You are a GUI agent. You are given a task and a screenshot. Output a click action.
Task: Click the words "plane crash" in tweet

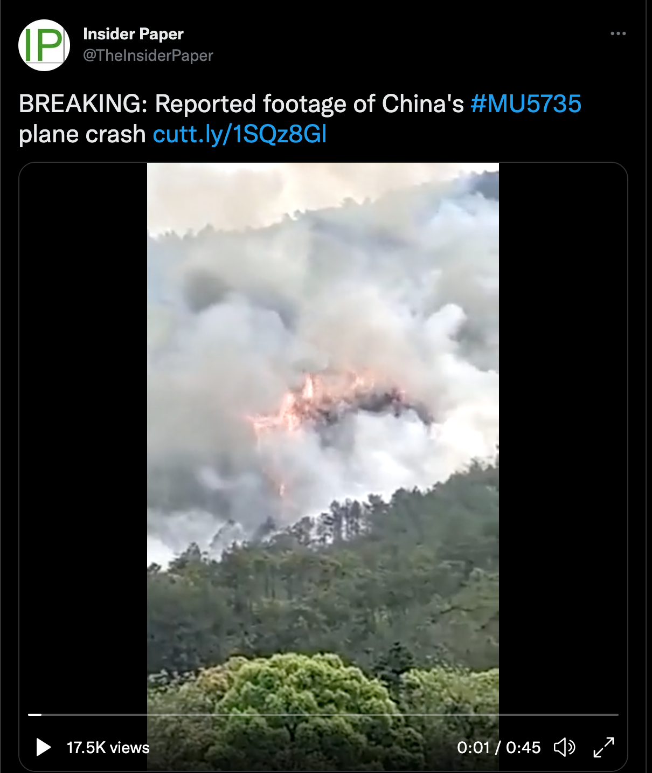(82, 134)
